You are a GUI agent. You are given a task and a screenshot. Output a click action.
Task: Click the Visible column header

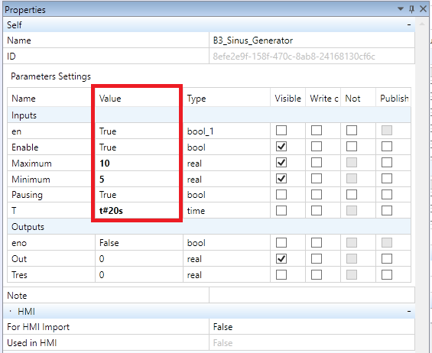coord(288,99)
